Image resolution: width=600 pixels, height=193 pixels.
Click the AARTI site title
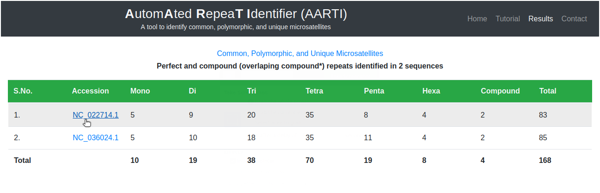pyautogui.click(x=236, y=14)
